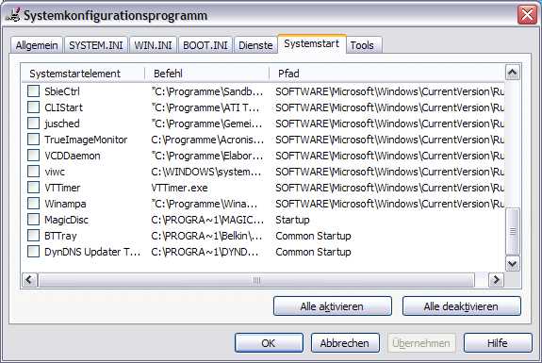Switch to the BOOT.INI tab
Screen dimensions: 542x363
click(x=205, y=45)
